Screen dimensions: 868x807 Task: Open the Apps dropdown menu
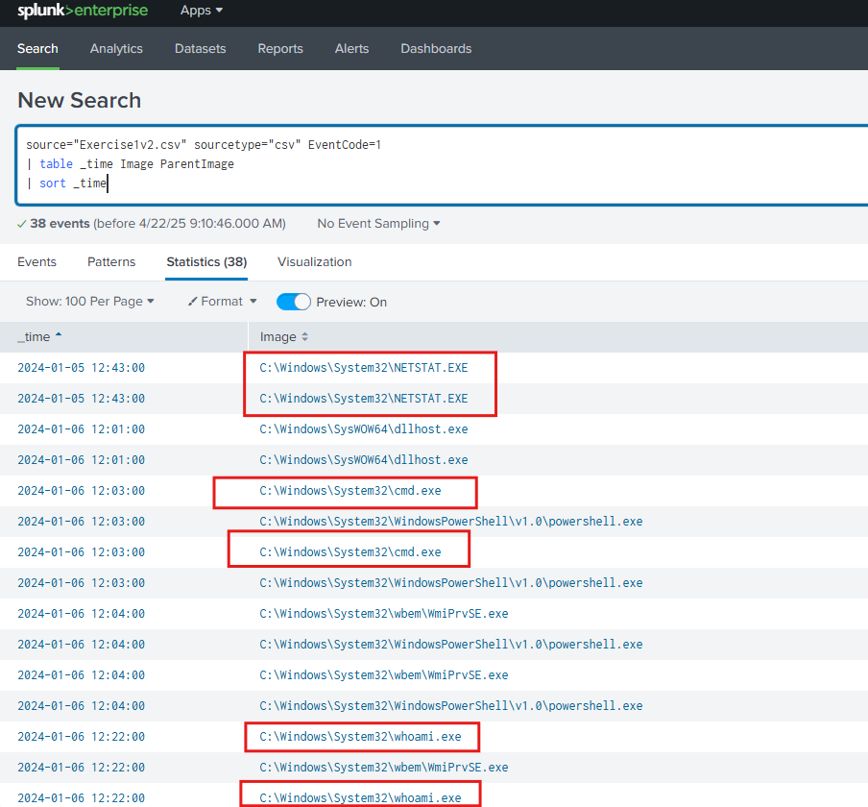coord(201,11)
